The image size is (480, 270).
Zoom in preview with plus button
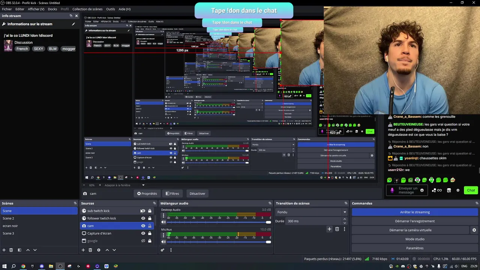(x=100, y=185)
